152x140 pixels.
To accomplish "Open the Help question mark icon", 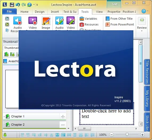I will coord(143,11).
